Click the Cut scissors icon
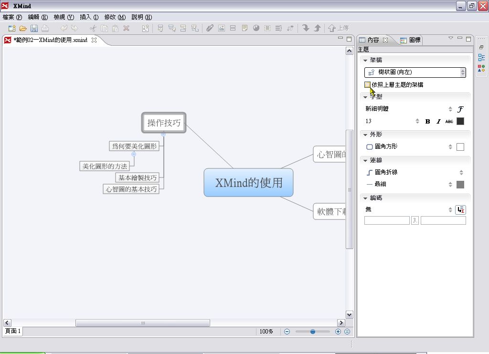 tap(93, 28)
